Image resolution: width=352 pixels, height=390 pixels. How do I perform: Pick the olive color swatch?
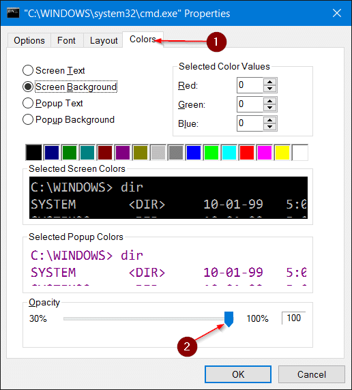pyautogui.click(x=141, y=153)
